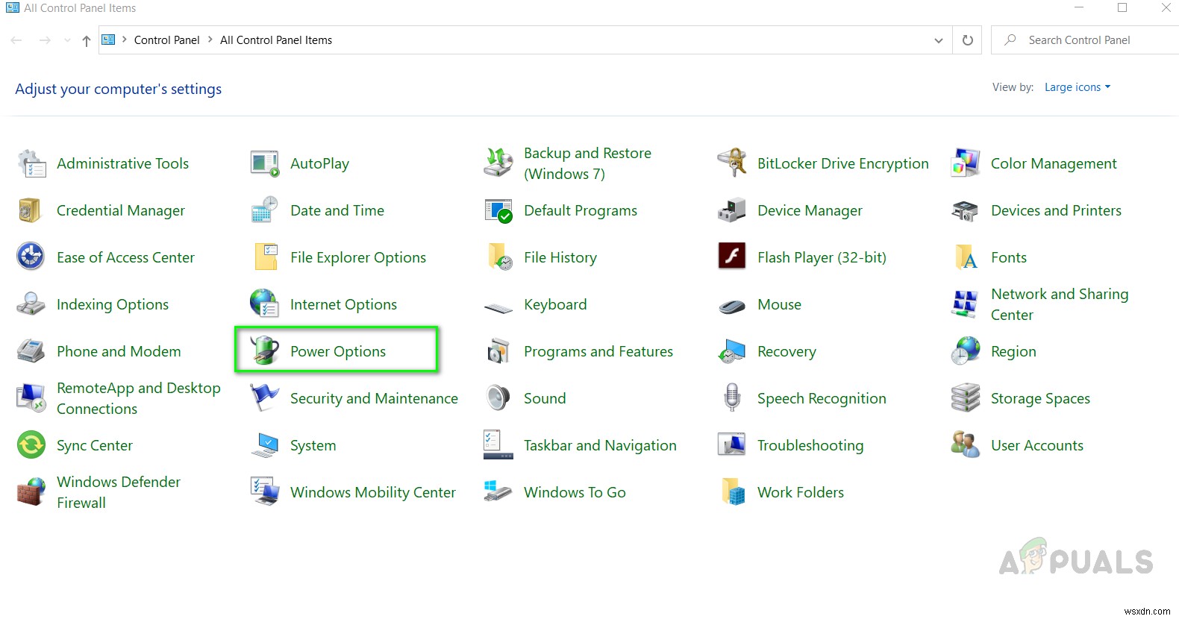The height and width of the screenshot is (619, 1179).
Task: Select All Control Panel Items breadcrumb
Action: 275,40
